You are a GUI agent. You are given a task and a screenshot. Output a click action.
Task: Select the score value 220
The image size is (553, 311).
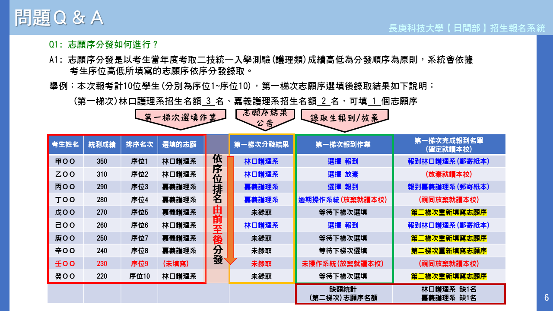pyautogui.click(x=102, y=276)
